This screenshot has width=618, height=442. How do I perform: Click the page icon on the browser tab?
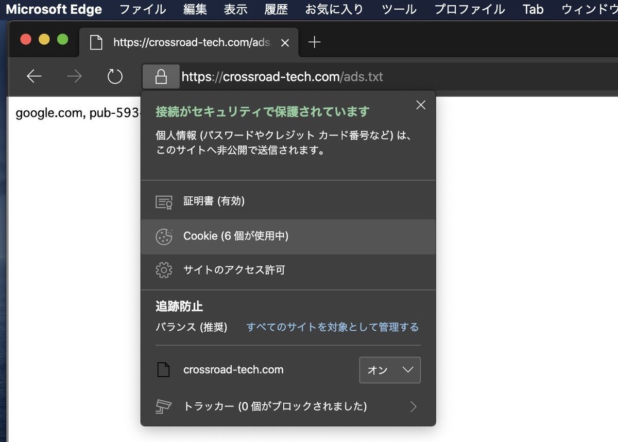96,42
